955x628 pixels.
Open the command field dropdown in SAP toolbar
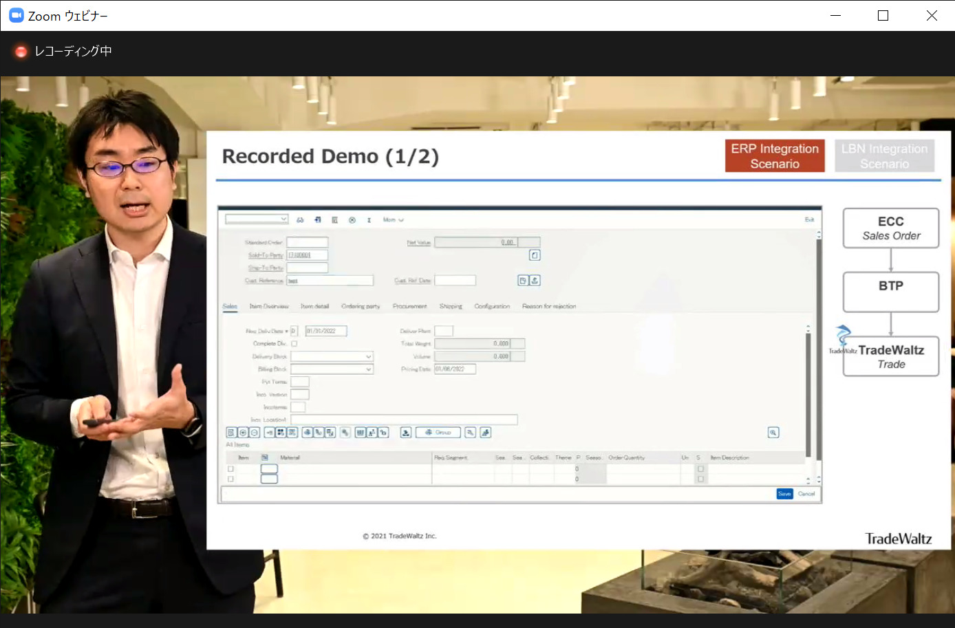[283, 219]
